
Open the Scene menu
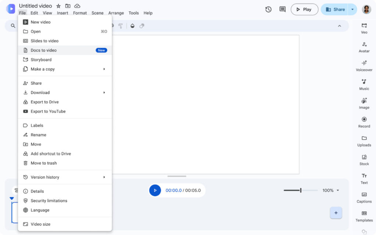[x=97, y=13]
